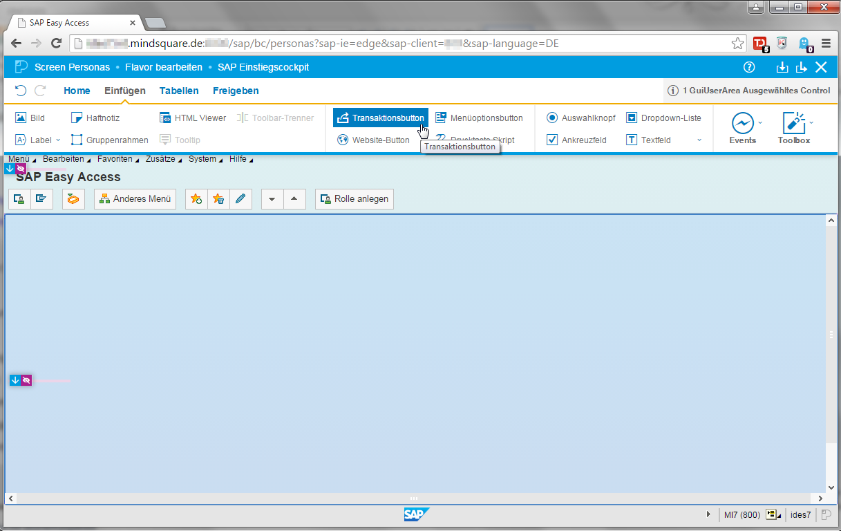Open the System menu
Image resolution: width=841 pixels, height=531 pixels.
point(205,159)
